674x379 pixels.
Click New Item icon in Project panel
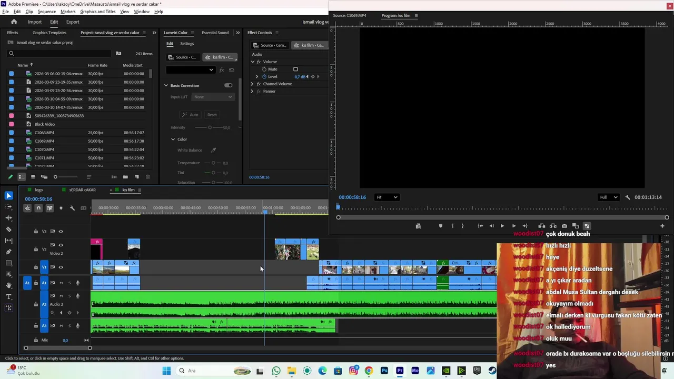click(x=137, y=177)
